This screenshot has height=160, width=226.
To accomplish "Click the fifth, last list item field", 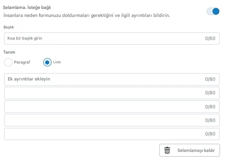I will tap(103, 134).
